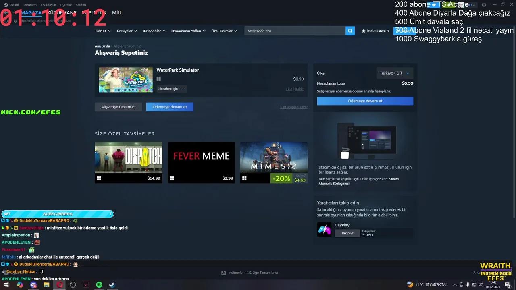Viewport: 516px width, 290px height.
Task: Open the Arkadaşlar menu in Steam
Action: (x=48, y=5)
